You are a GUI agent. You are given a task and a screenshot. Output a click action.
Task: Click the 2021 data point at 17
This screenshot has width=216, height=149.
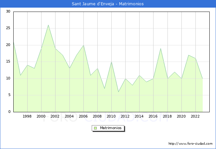(x=189, y=55)
